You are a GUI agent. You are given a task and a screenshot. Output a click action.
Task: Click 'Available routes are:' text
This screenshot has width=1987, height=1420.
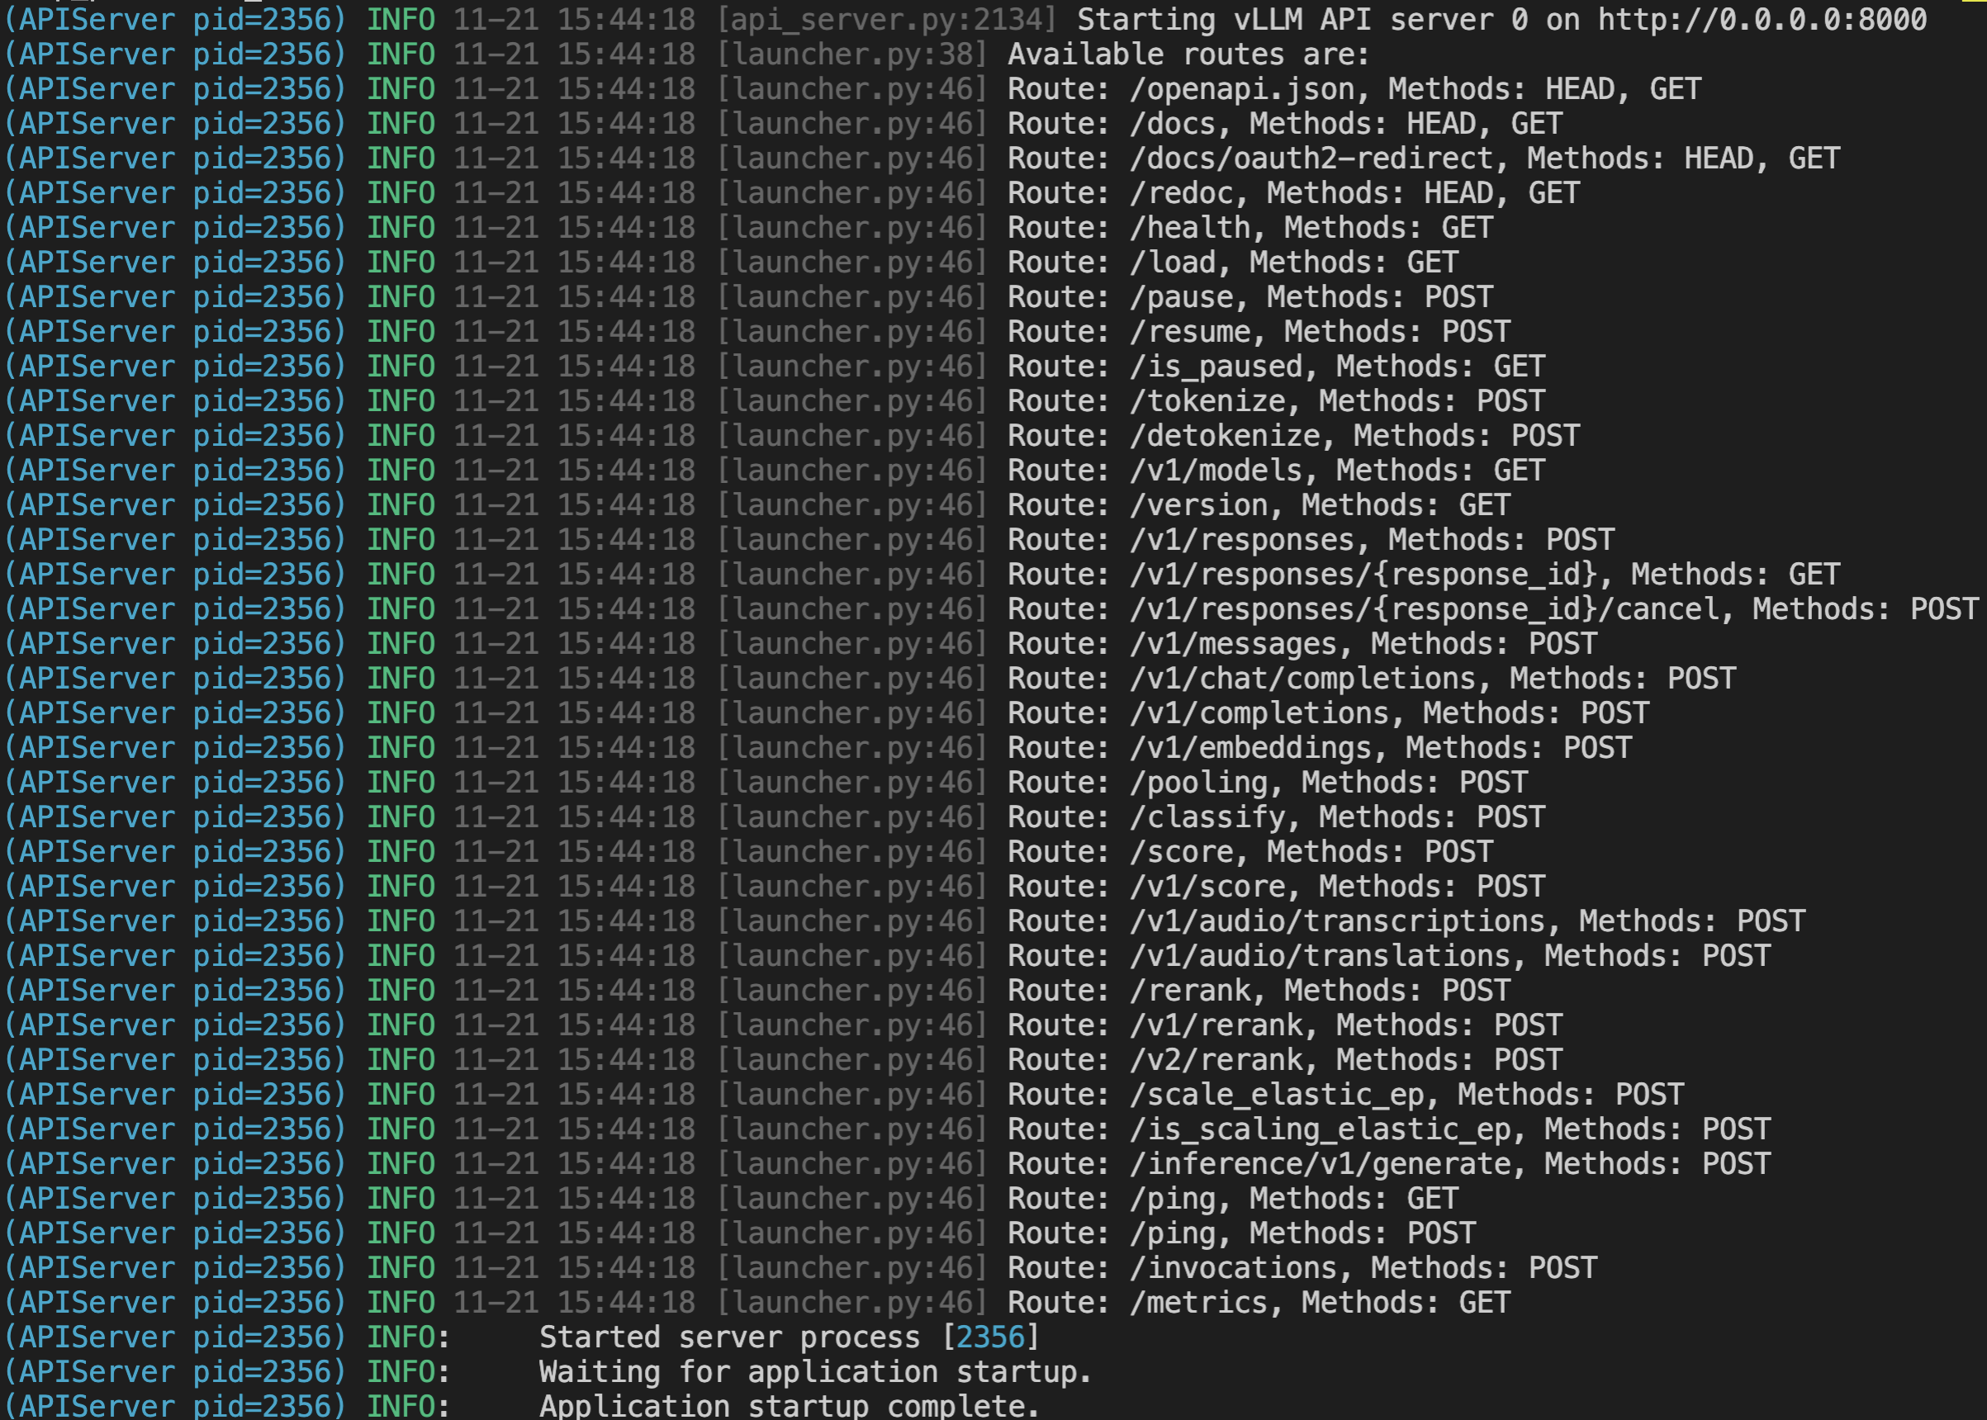1188,54
